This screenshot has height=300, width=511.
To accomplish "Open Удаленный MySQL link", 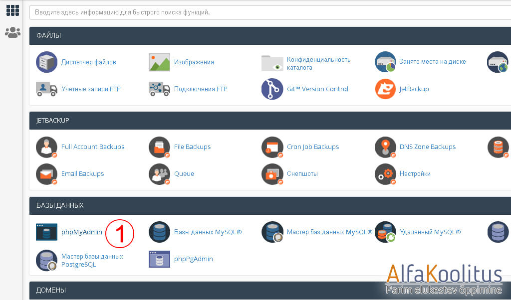I will (x=430, y=232).
